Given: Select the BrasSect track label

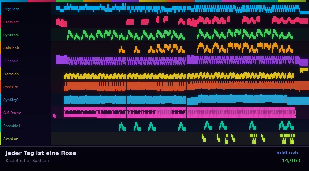Looking at the screenshot, I should (x=11, y=22).
